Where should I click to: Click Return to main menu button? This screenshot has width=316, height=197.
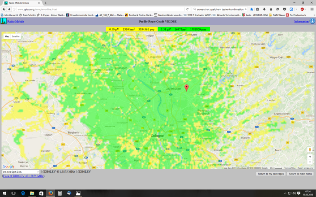pyautogui.click(x=300, y=174)
